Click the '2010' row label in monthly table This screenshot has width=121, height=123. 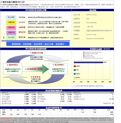[4, 112]
